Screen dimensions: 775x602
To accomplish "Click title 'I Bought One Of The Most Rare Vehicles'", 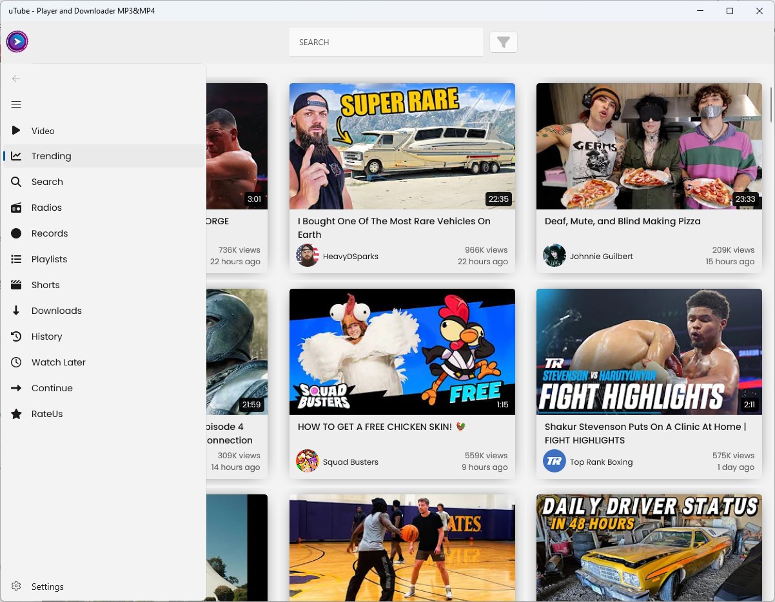I will click(x=395, y=228).
